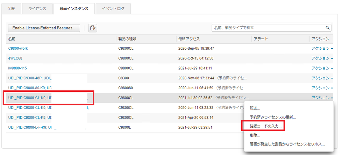
Task: Click the export list icon button
Action: tap(93, 28)
